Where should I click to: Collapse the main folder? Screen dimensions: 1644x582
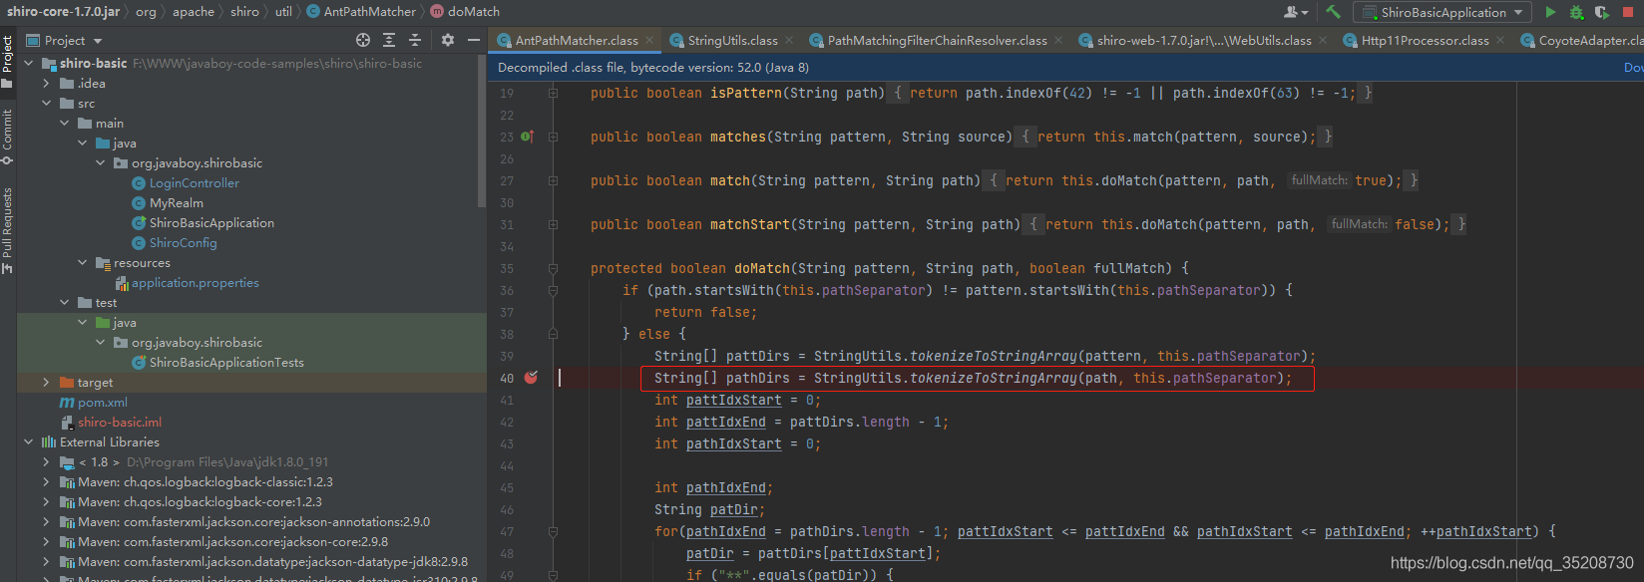[64, 123]
